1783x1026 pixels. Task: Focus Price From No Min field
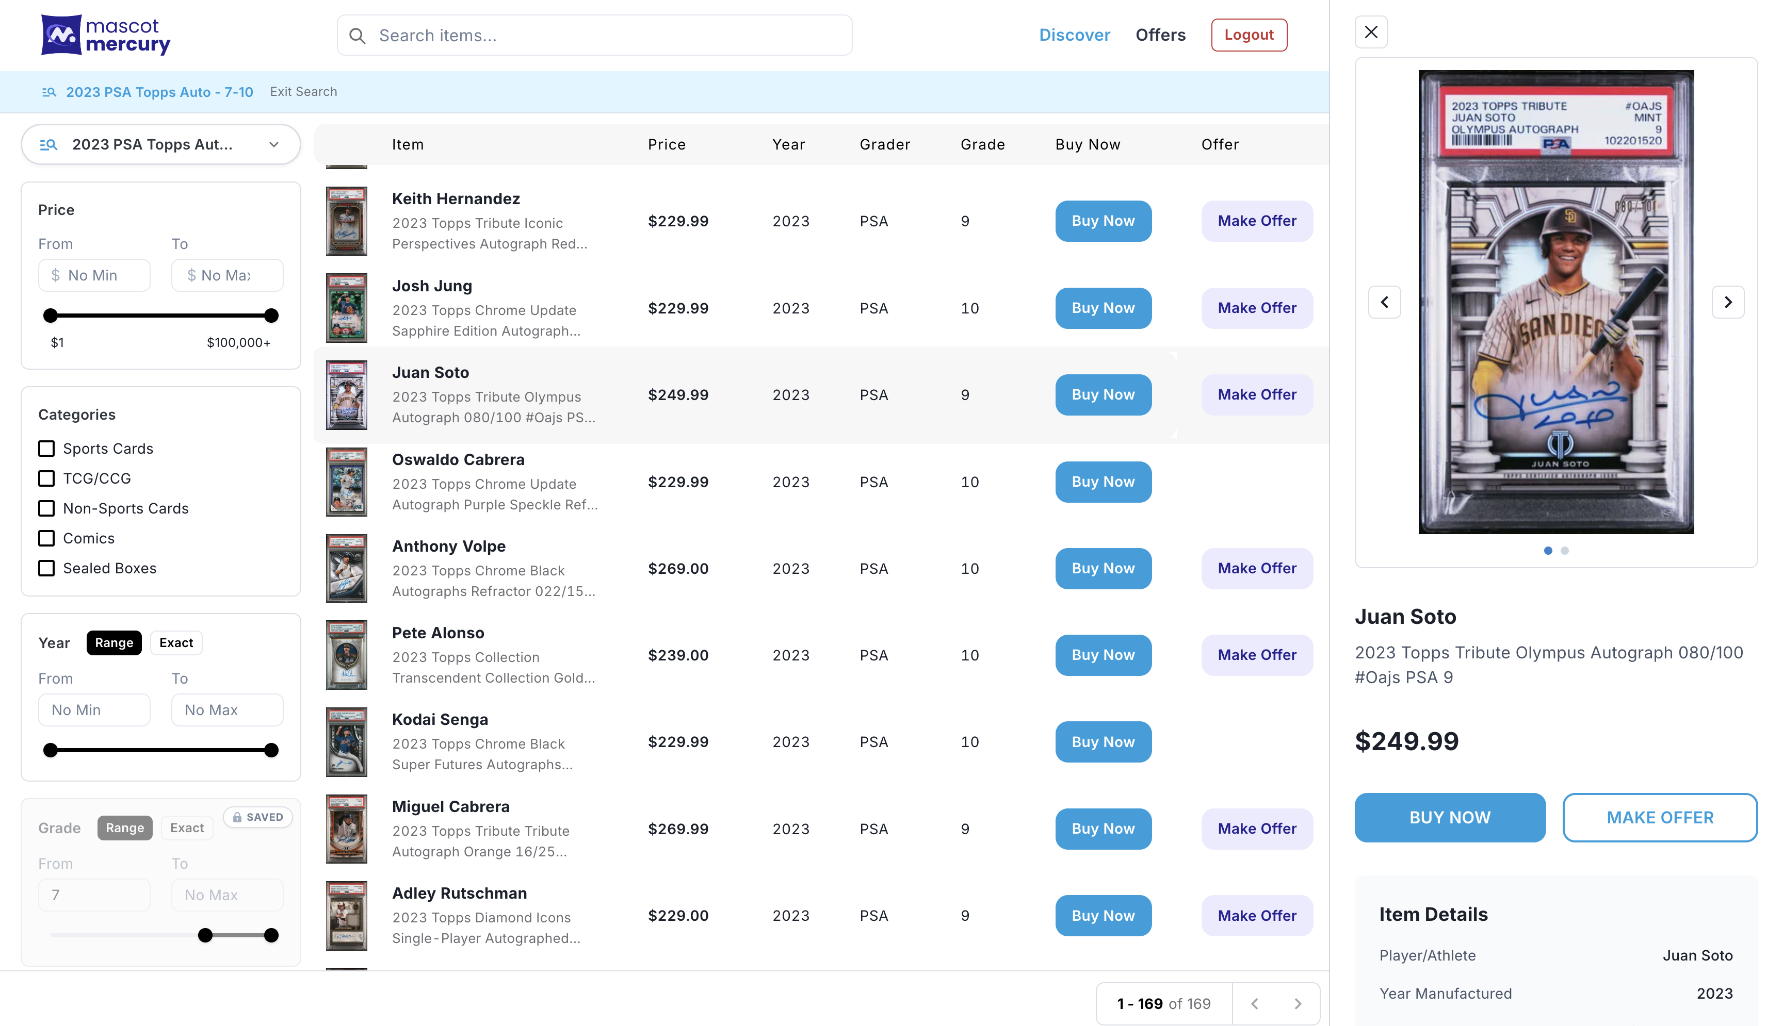pos(94,275)
